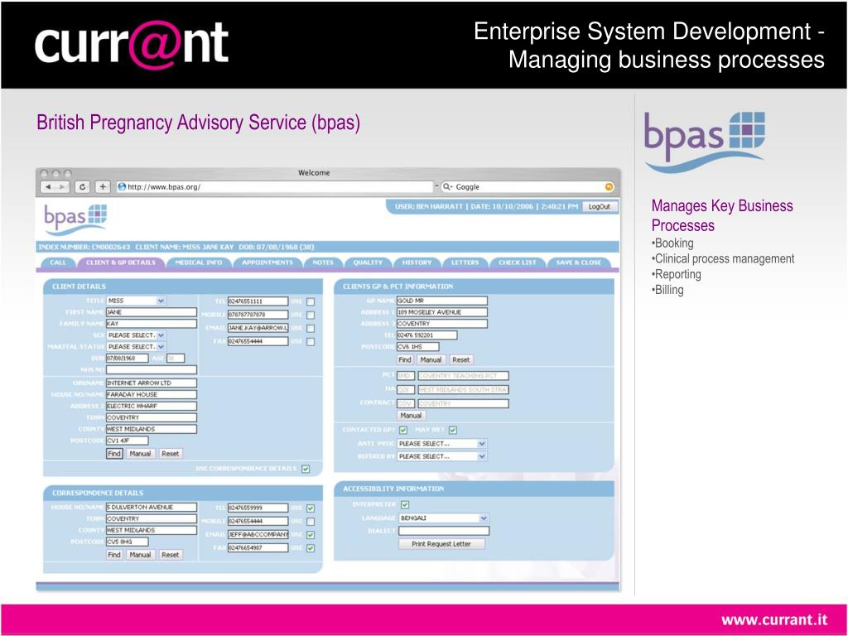Click Find in Correspondence Details section
Image resolution: width=848 pixels, height=636 pixels.
pos(114,555)
